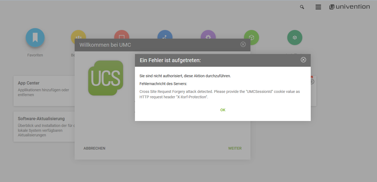
Task: Click the blue domain category icon
Action: pos(165,34)
